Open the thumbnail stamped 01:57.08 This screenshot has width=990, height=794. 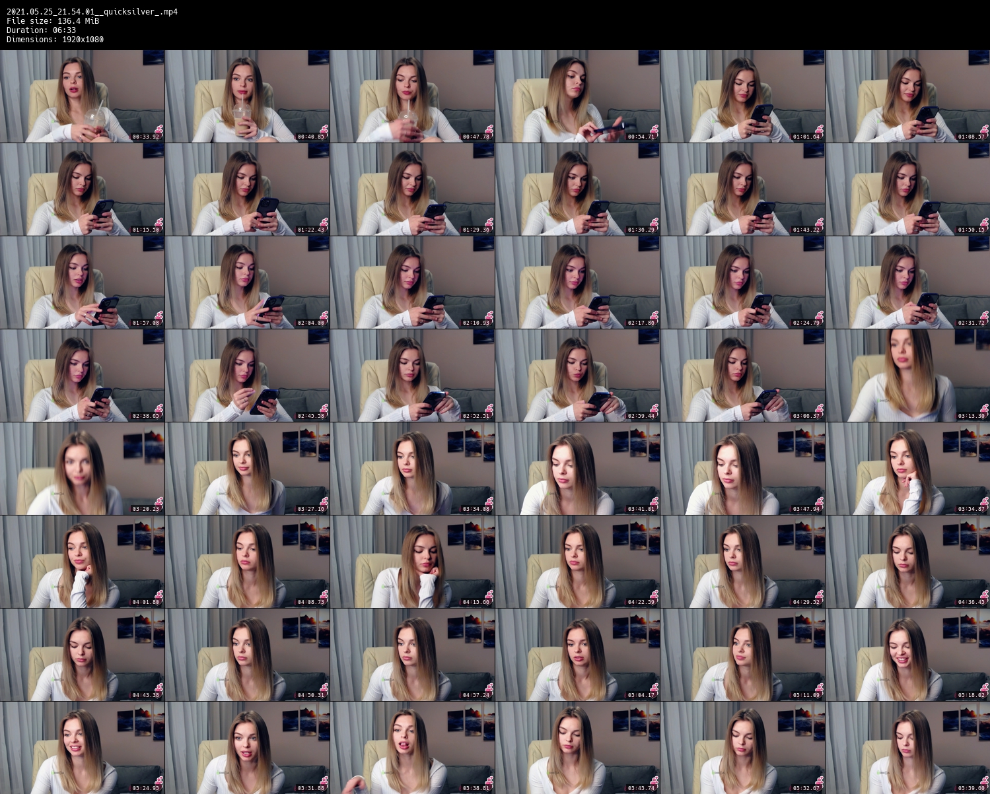[82, 282]
